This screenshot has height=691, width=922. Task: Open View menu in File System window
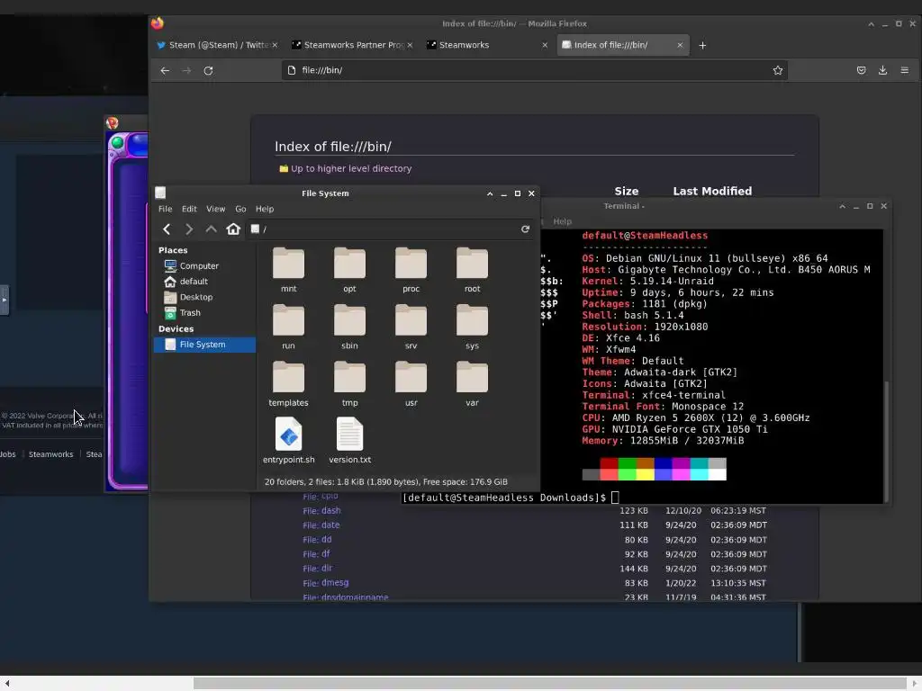pos(216,209)
